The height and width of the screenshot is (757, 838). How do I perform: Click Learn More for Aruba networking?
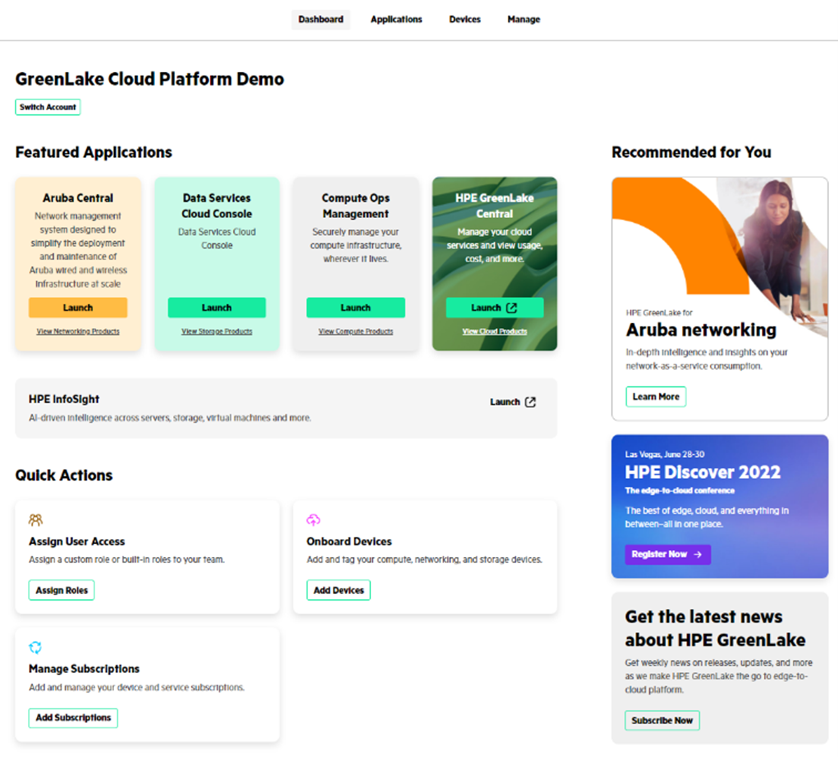(x=656, y=396)
